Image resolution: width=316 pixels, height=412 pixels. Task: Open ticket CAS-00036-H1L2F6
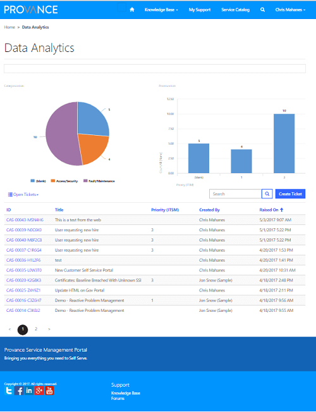[23, 260]
